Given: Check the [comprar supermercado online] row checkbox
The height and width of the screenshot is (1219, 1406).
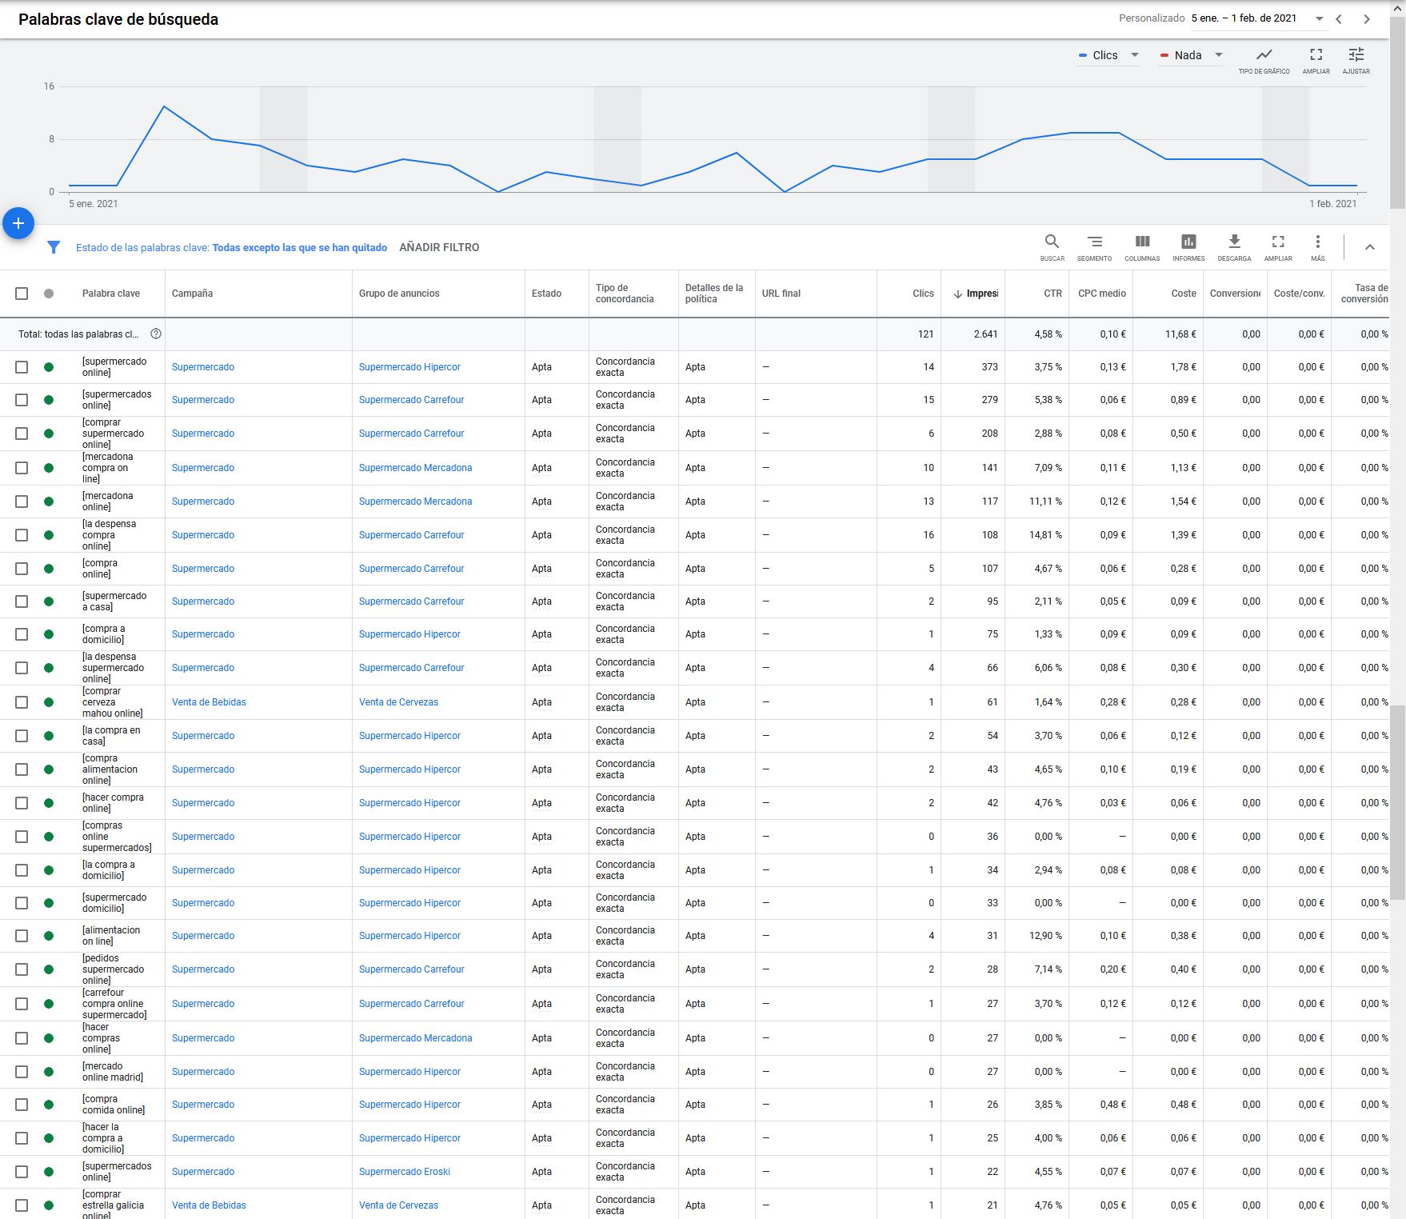Looking at the screenshot, I should [x=22, y=434].
